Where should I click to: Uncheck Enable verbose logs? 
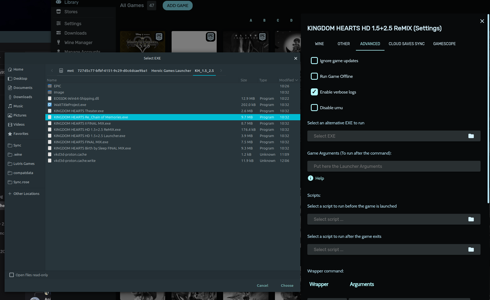314,92
